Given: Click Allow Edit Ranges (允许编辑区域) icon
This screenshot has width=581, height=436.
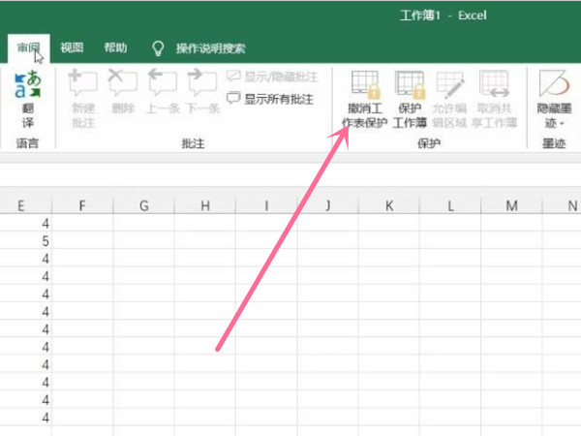Looking at the screenshot, I should [450, 97].
